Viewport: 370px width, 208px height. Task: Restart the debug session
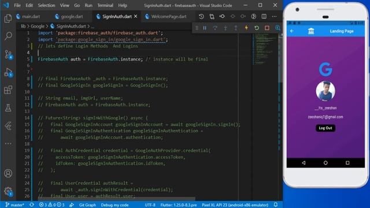(x=257, y=28)
